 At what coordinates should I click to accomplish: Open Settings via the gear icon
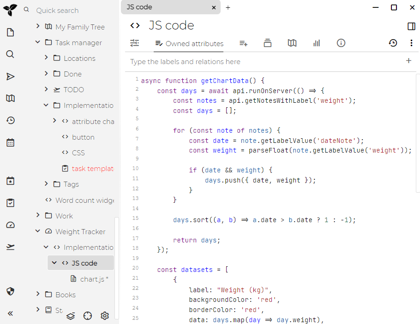[x=104, y=316]
